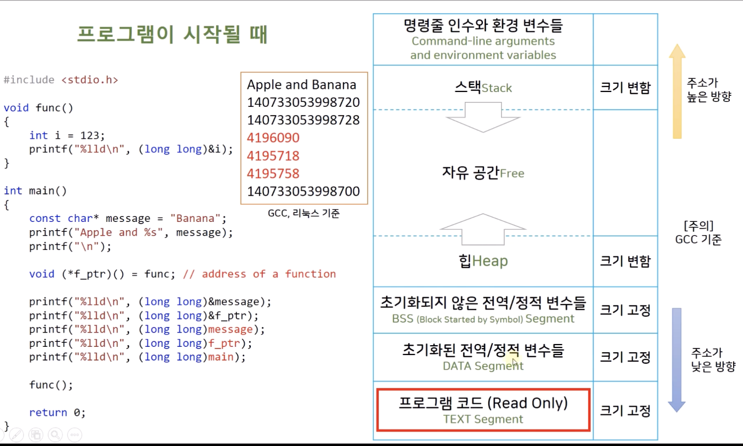Click output value 140733053998700

pos(303,191)
